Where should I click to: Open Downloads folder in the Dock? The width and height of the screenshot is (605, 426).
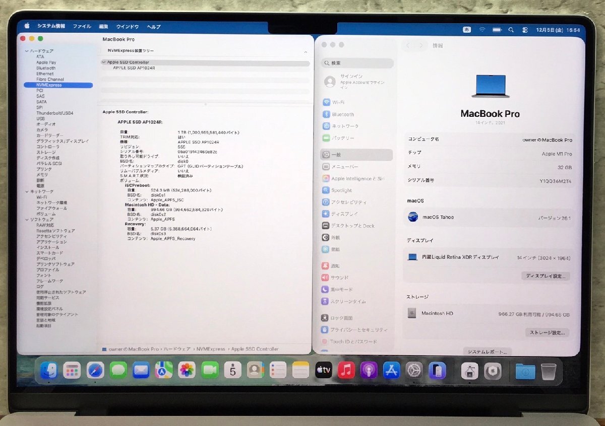point(525,371)
